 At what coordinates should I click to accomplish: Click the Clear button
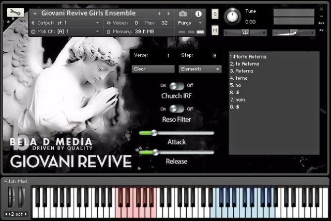(x=153, y=69)
